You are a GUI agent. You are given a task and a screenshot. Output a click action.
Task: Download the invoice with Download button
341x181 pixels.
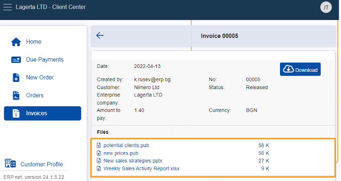[300, 69]
